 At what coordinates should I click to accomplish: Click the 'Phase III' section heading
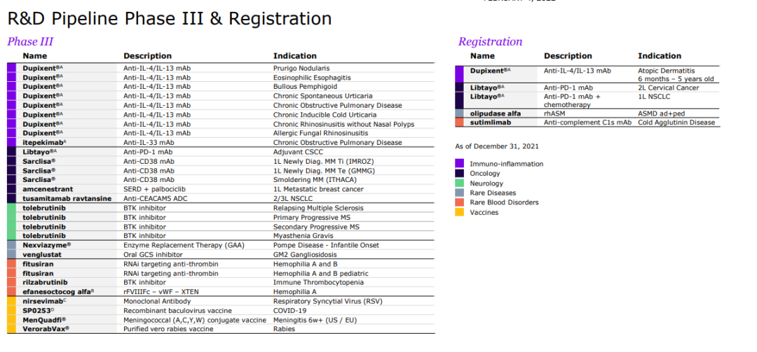pyautogui.click(x=30, y=41)
